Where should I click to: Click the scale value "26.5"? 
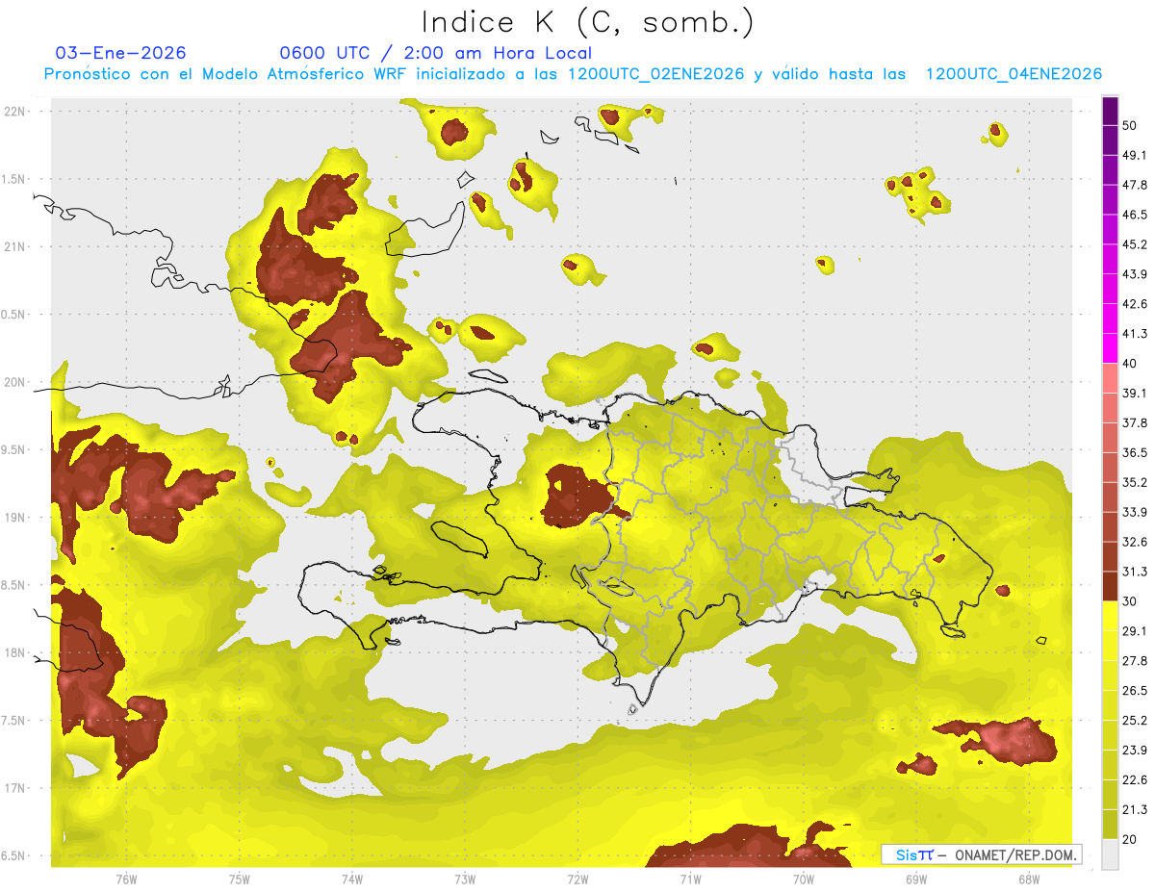(1135, 691)
